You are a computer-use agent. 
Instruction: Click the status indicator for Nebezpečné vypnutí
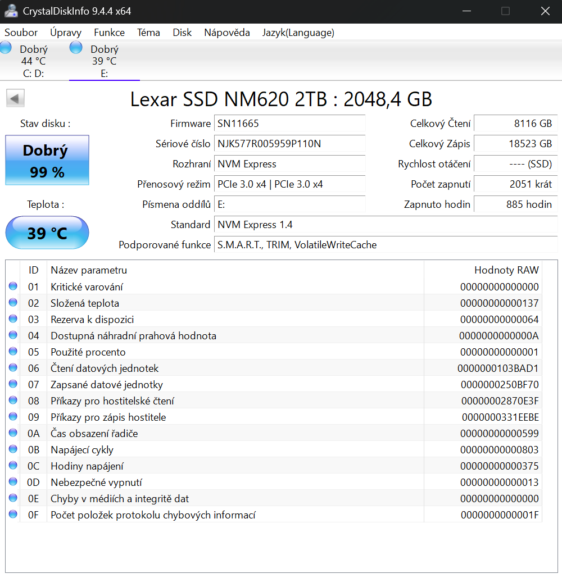tap(13, 481)
